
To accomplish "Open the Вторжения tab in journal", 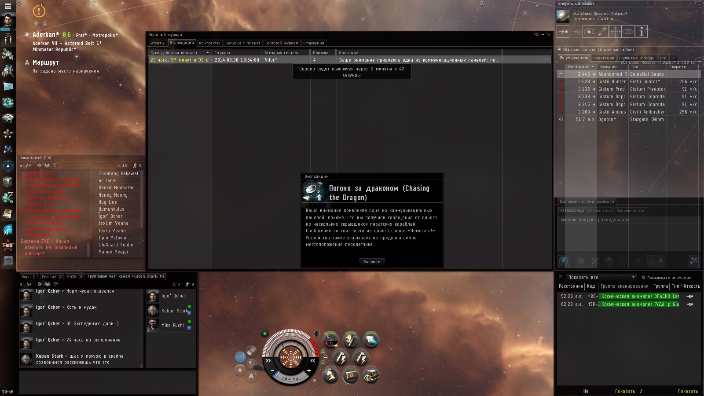I will tap(314, 43).
